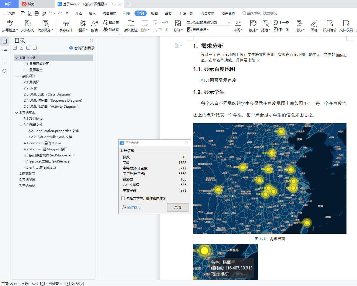
Task: Switch to the 页面布局 ribbon tab
Action: tap(110, 13)
